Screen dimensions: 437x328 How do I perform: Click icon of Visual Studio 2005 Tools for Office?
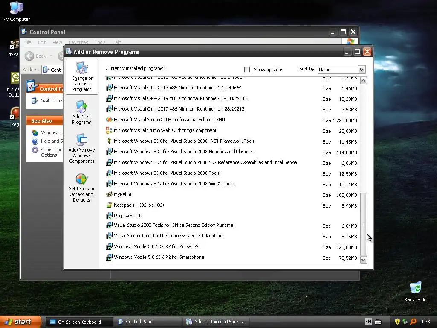109,225
